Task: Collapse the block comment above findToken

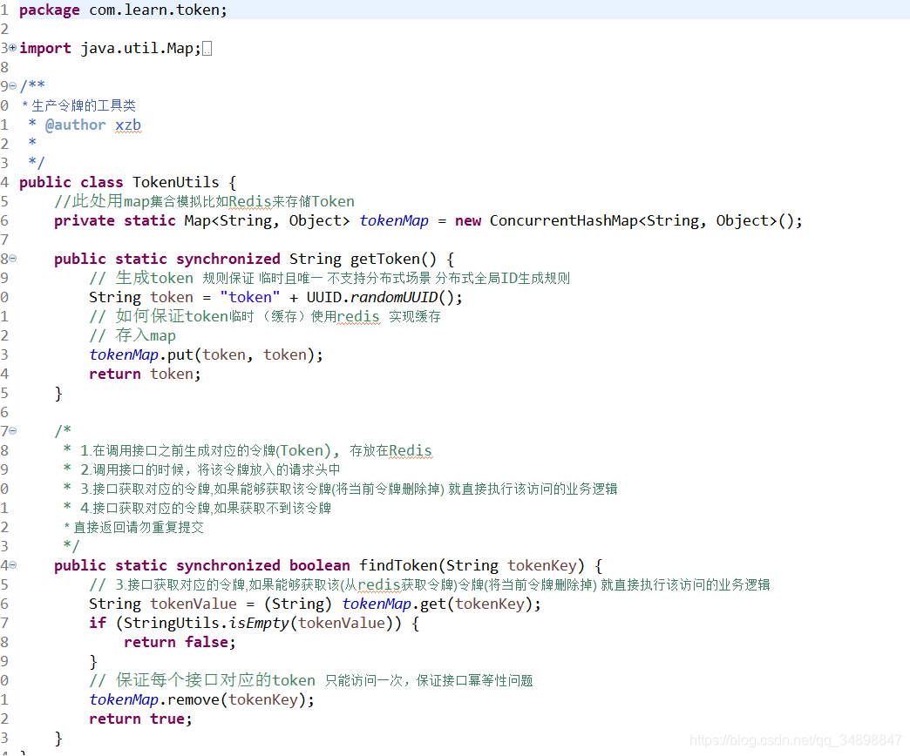Action: tap(12, 431)
